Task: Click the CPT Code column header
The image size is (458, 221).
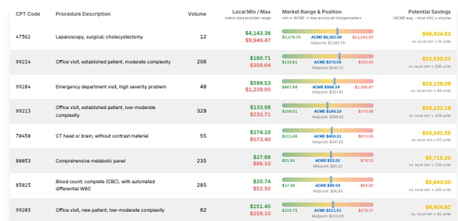Action: click(x=28, y=14)
